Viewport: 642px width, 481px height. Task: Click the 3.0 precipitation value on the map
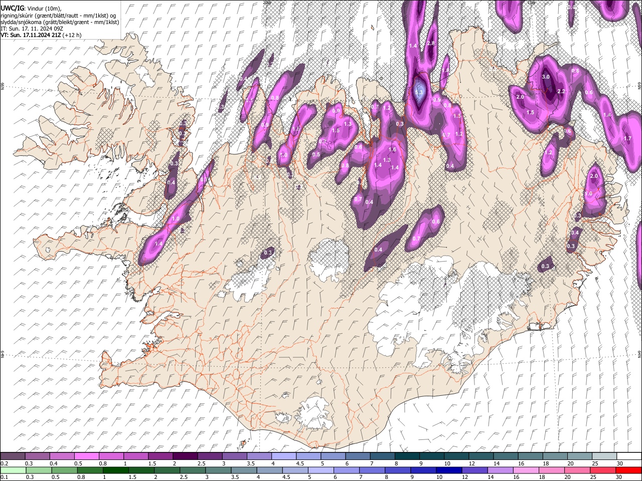click(546, 77)
